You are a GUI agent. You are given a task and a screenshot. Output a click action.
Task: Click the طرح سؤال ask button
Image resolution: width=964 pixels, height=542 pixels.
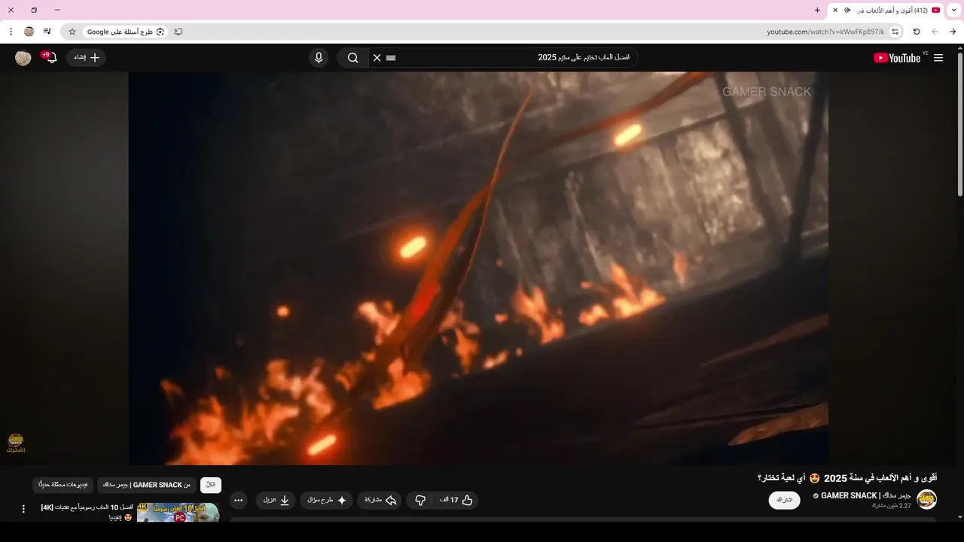327,500
